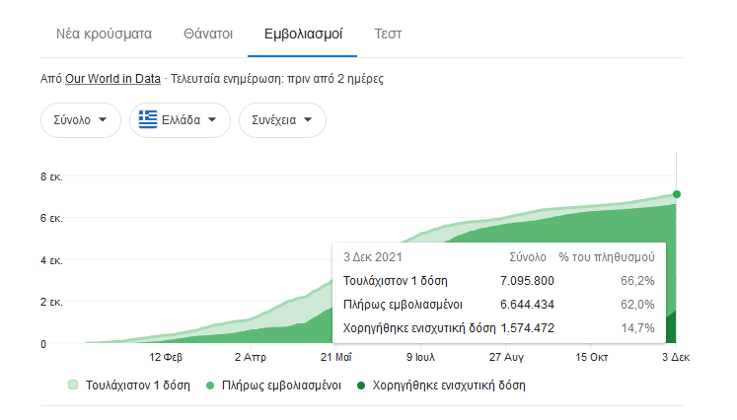
Task: Click the Τουλάχιστον 1 δόση legend swatch
Action: click(73, 385)
